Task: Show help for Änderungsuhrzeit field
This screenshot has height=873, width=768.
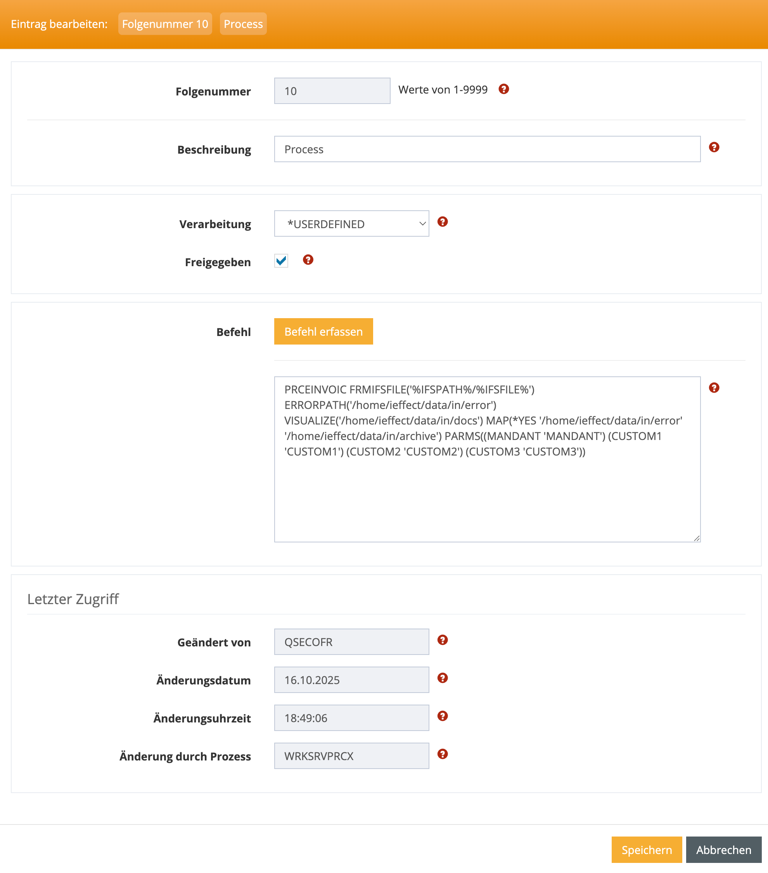Action: tap(442, 716)
